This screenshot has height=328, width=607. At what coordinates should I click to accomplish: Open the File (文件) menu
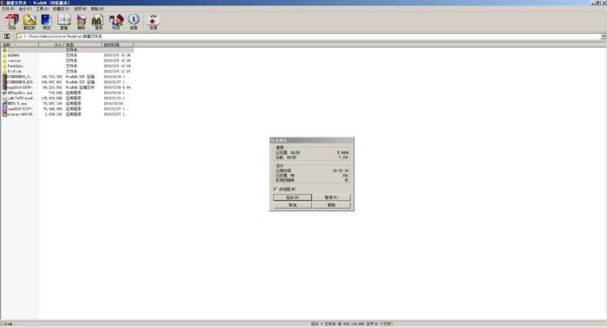click(x=8, y=9)
